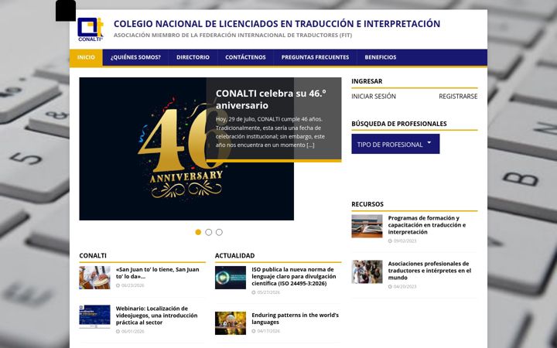Click the CONALTI logo in header
This screenshot has height=348, width=557.
[91, 29]
